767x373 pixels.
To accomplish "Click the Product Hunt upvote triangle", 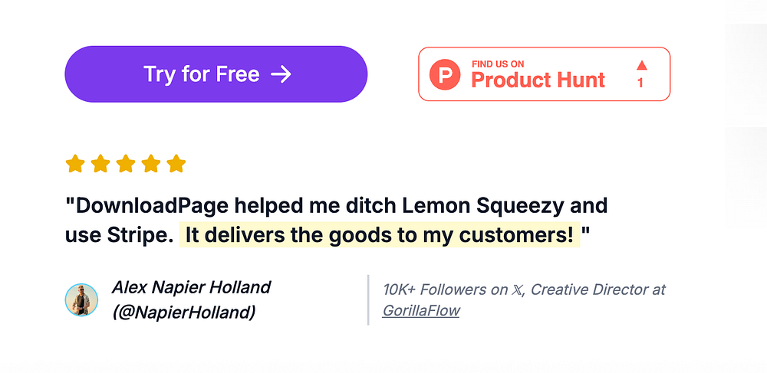I will click(642, 65).
